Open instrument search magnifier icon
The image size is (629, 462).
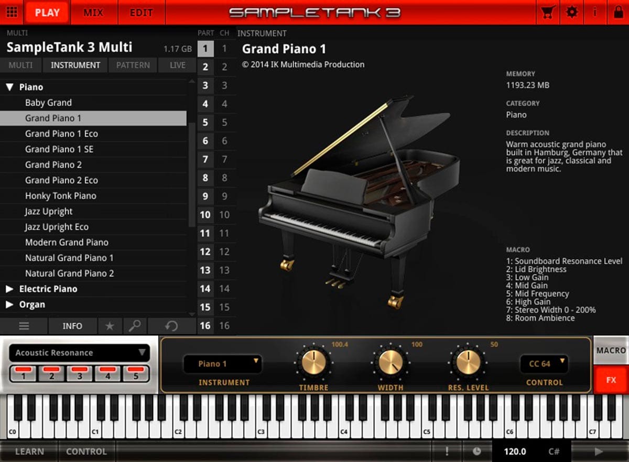(x=135, y=326)
